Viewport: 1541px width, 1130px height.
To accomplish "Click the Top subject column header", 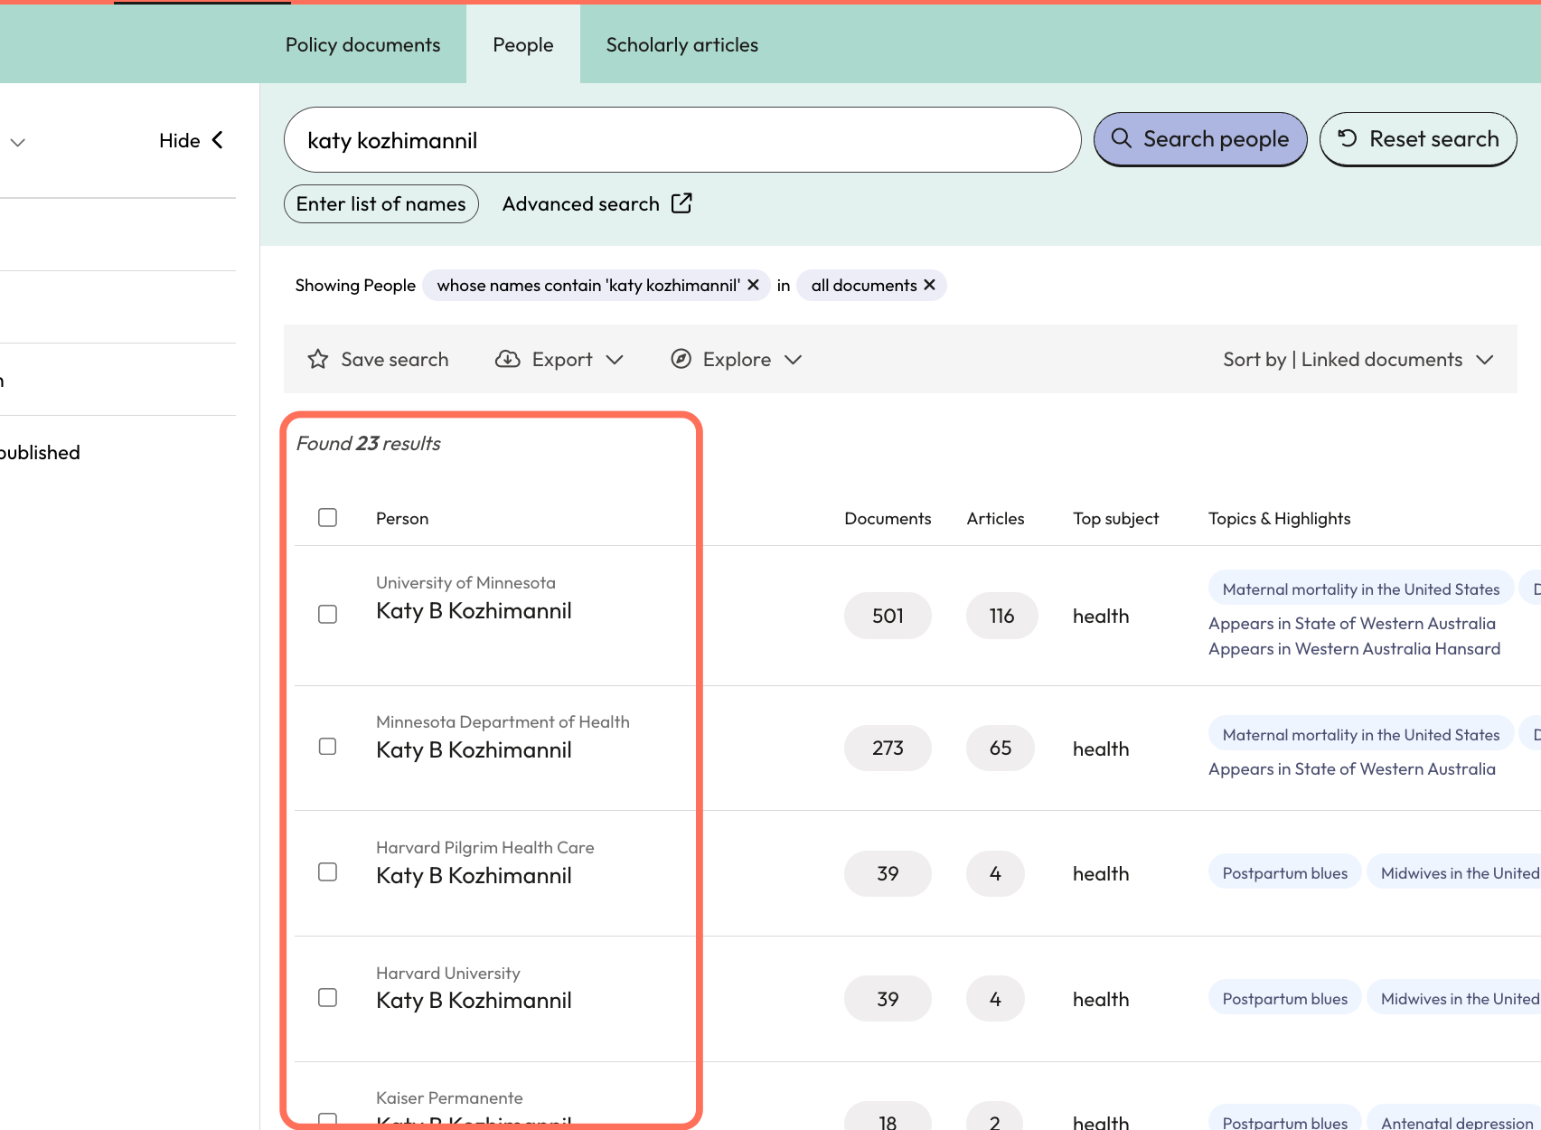I will coord(1115,518).
